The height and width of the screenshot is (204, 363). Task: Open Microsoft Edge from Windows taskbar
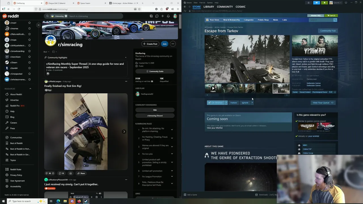tap(58, 201)
